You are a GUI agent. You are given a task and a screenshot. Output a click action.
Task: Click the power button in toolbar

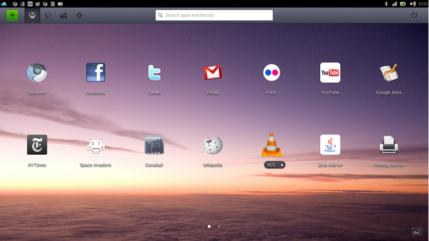(x=414, y=16)
